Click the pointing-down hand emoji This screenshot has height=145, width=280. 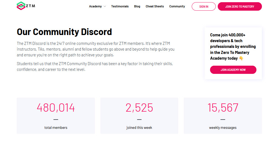pyautogui.click(x=241, y=58)
